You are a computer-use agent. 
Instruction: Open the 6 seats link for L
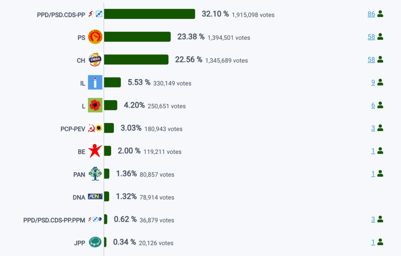[373, 105]
